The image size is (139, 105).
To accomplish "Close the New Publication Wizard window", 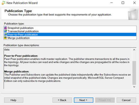I will 134,3.
